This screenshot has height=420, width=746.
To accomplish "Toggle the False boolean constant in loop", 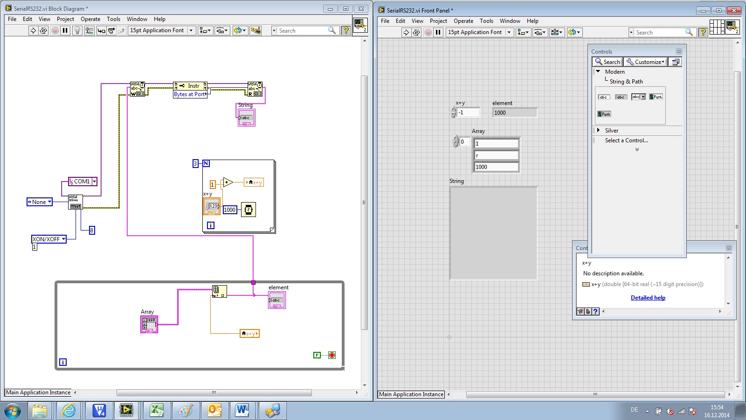I will click(317, 355).
